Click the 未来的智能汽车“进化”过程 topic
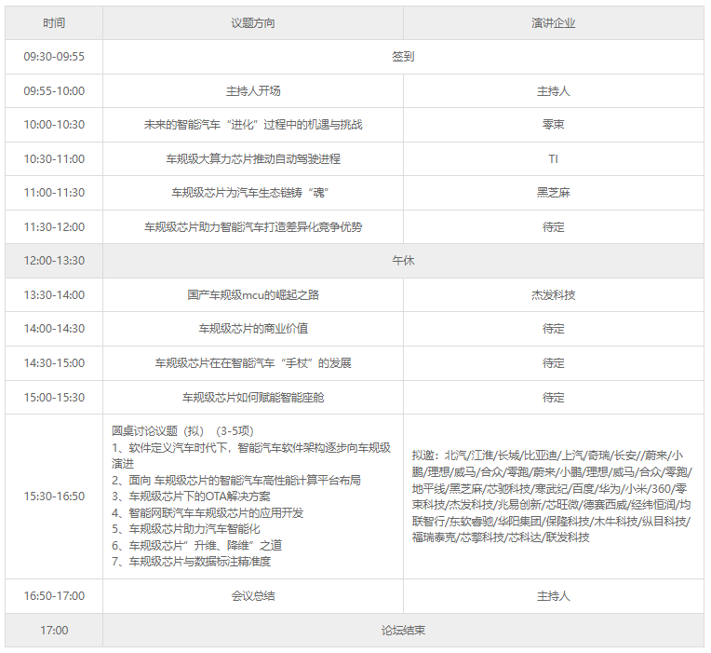 tap(253, 125)
